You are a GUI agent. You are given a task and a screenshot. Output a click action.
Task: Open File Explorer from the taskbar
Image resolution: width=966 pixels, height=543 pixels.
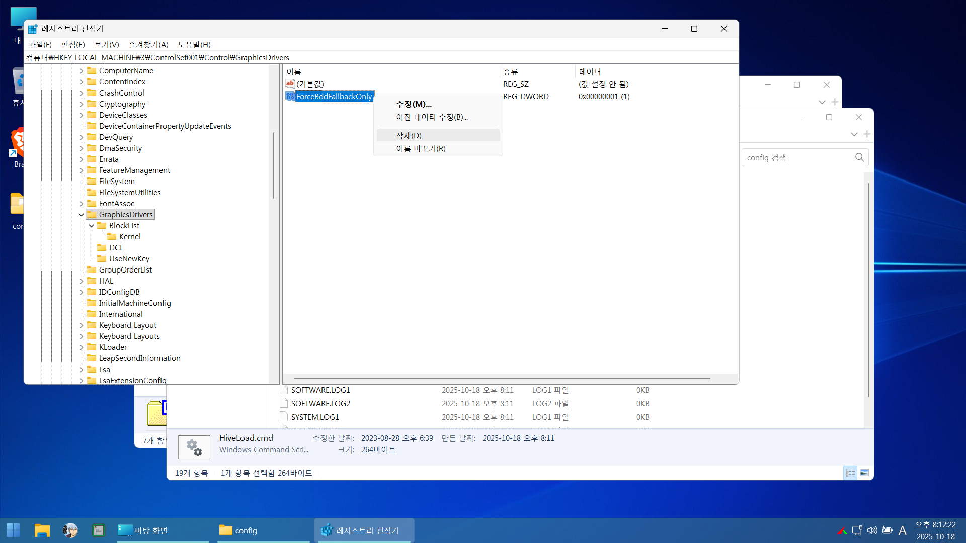coord(42,530)
